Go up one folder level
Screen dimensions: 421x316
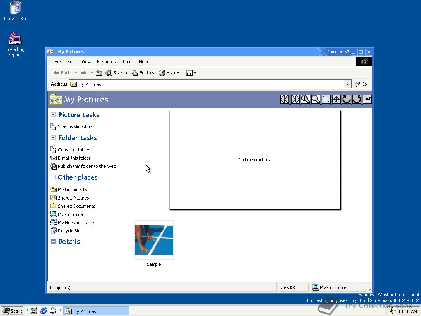(99, 73)
